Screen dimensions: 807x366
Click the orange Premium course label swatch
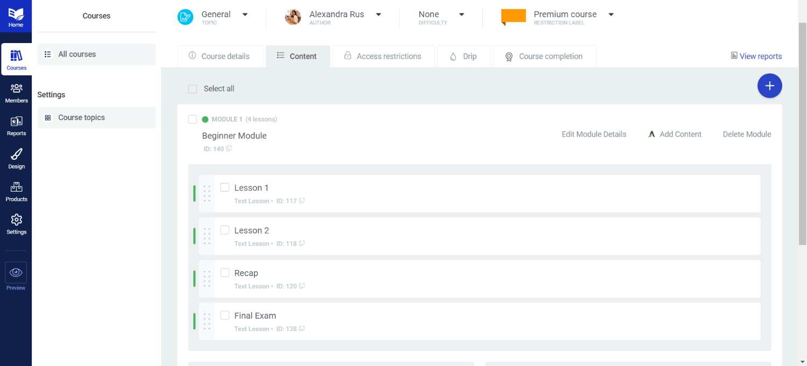pyautogui.click(x=513, y=16)
